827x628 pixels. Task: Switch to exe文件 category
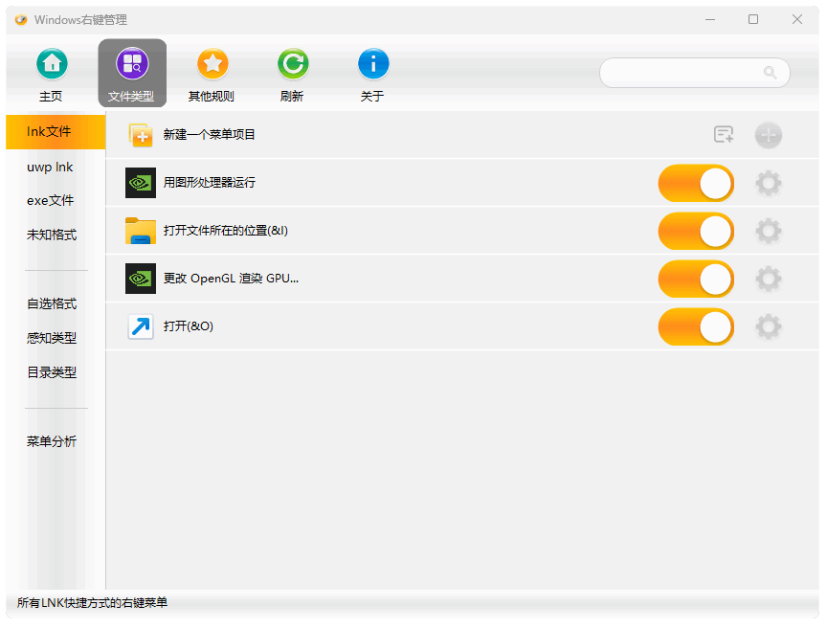(x=50, y=201)
